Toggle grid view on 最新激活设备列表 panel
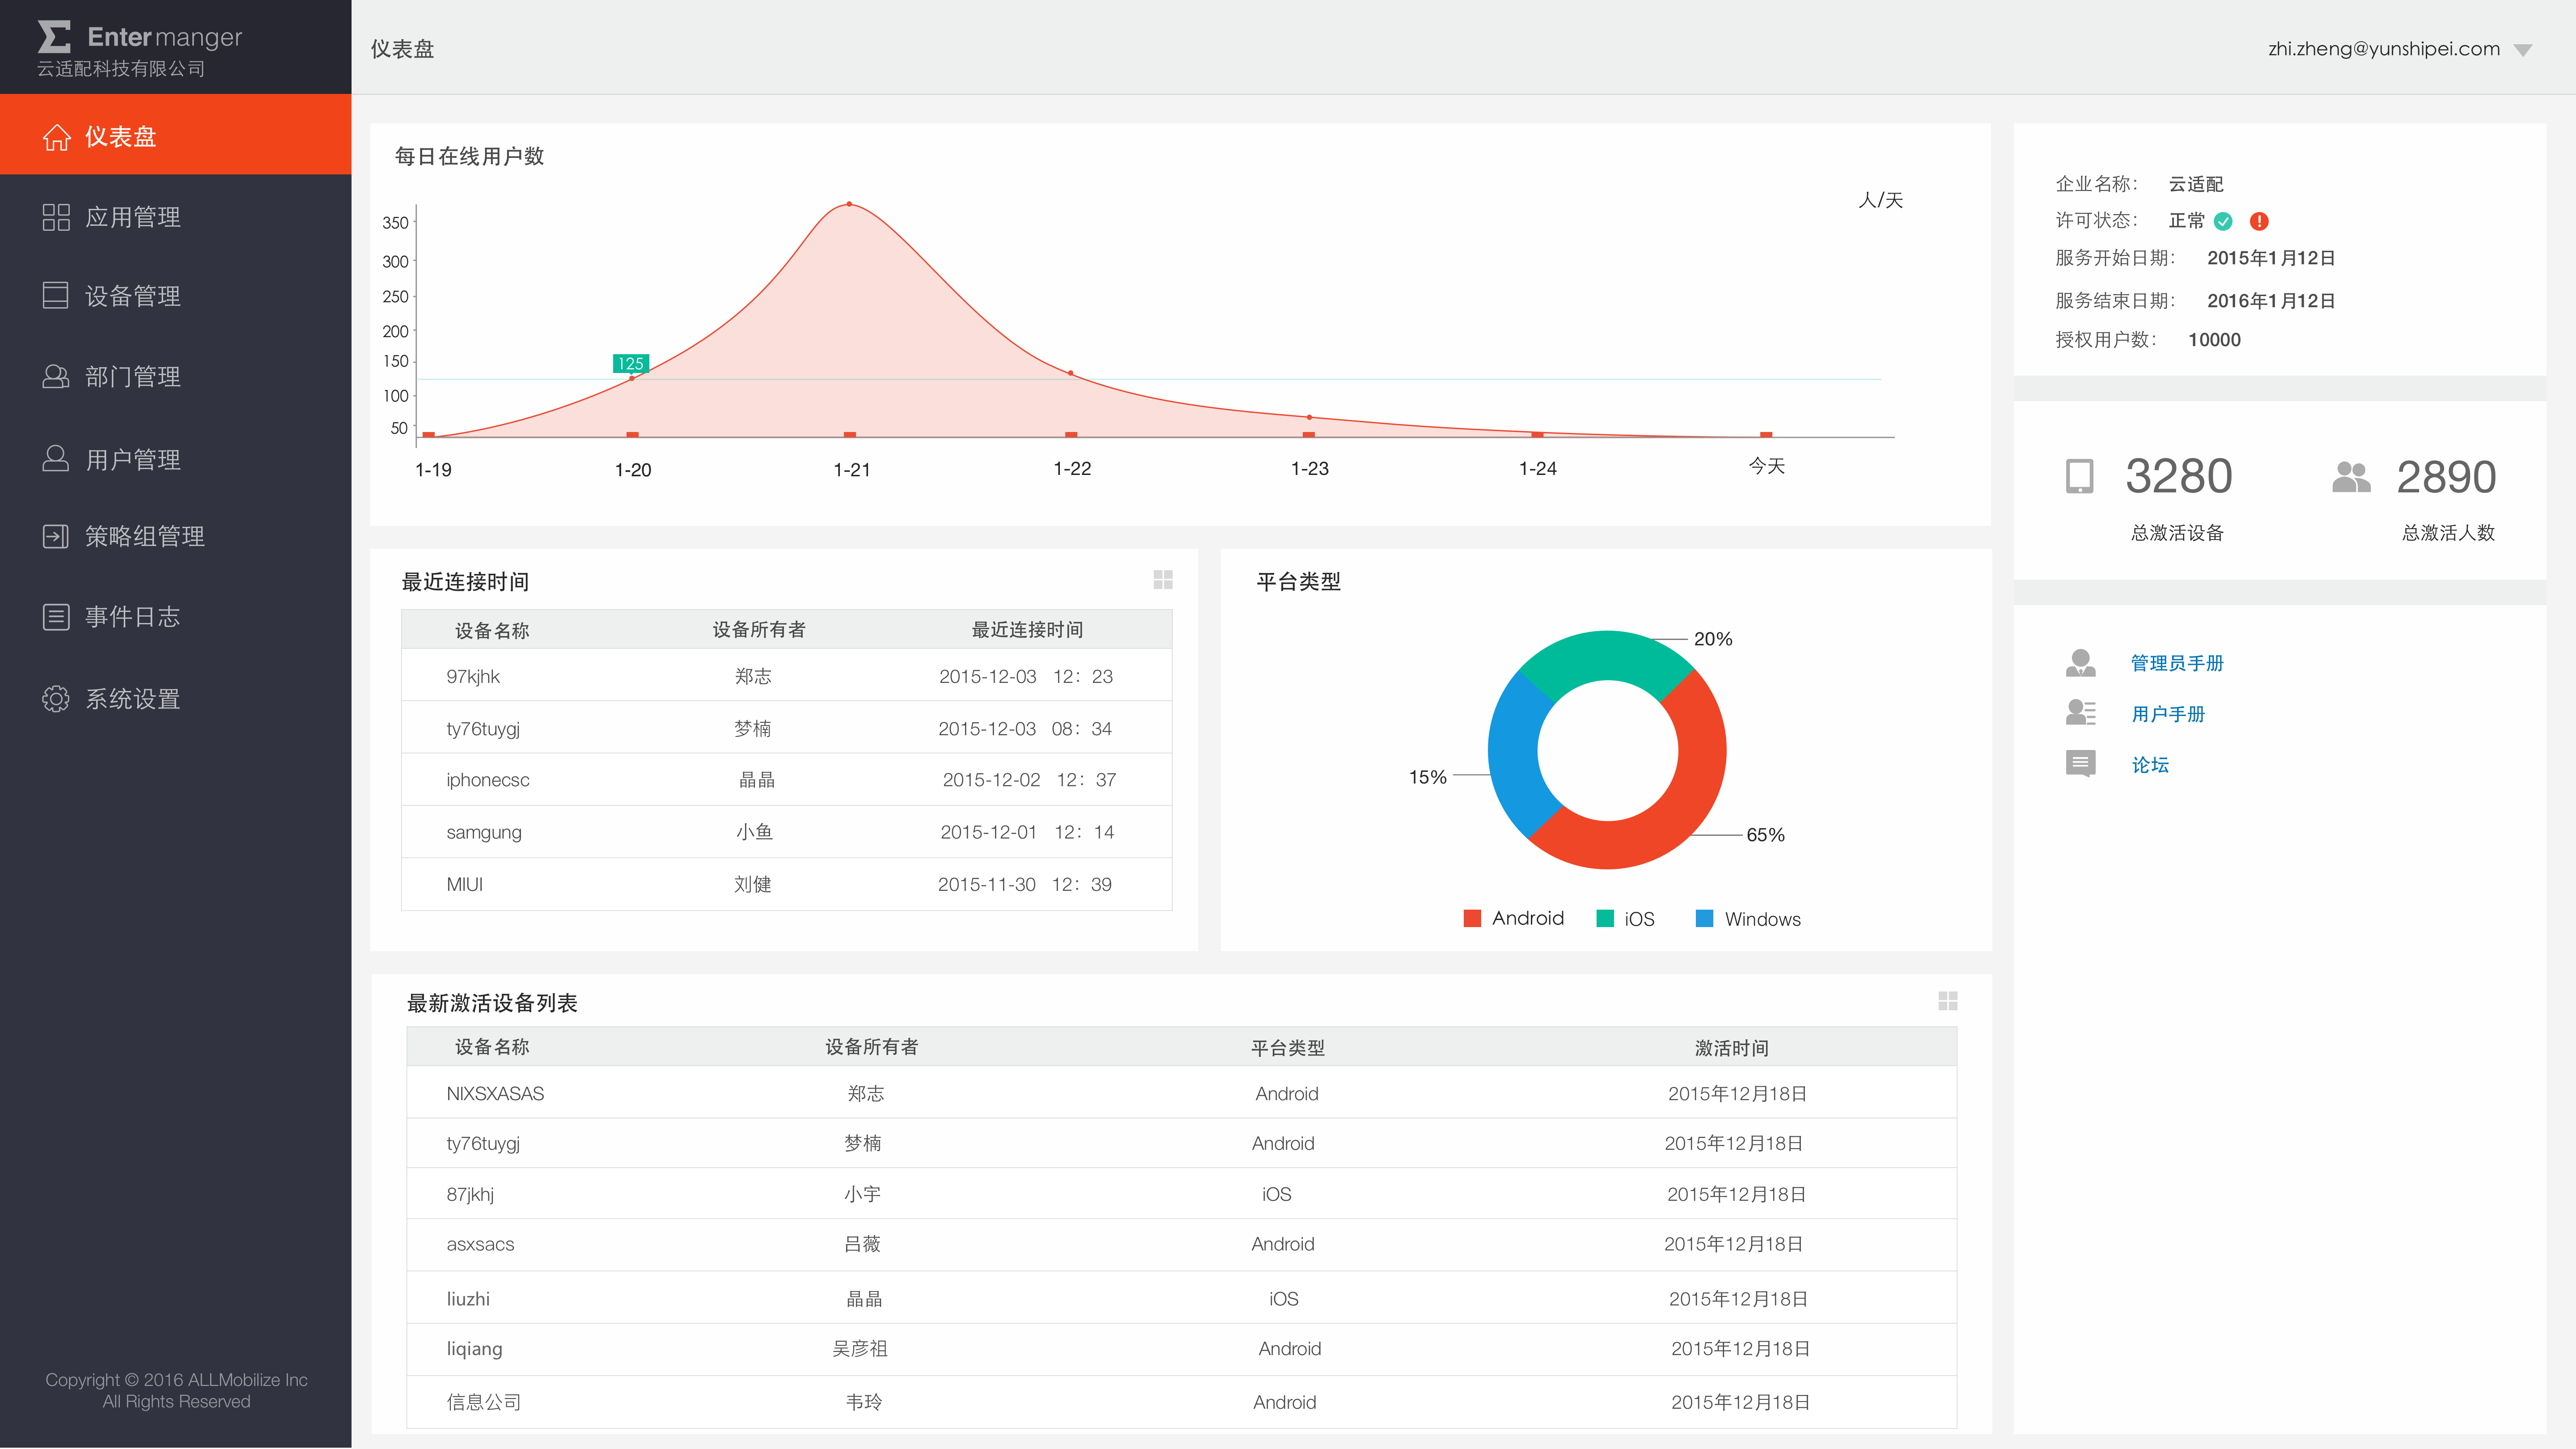Screen dimensions: 2576x1449 click(x=1947, y=1001)
